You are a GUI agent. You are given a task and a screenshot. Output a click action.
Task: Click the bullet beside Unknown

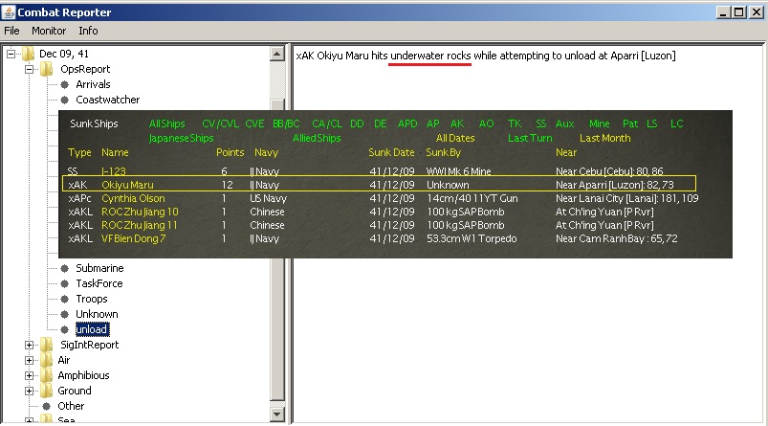pyautogui.click(x=64, y=314)
